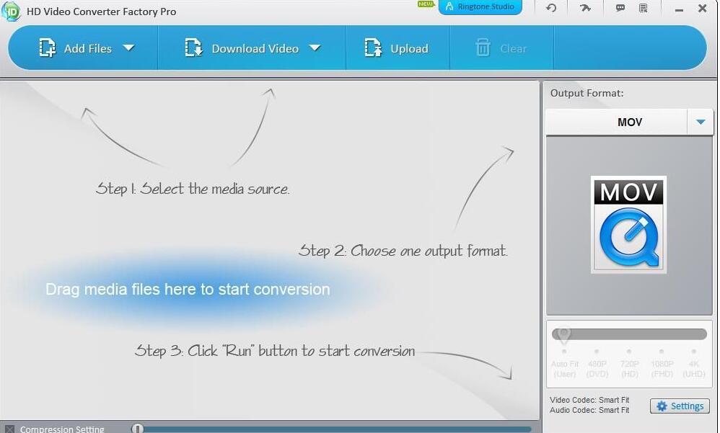Open the feedback chat bubble icon
The height and width of the screenshot is (433, 720).
point(620,9)
